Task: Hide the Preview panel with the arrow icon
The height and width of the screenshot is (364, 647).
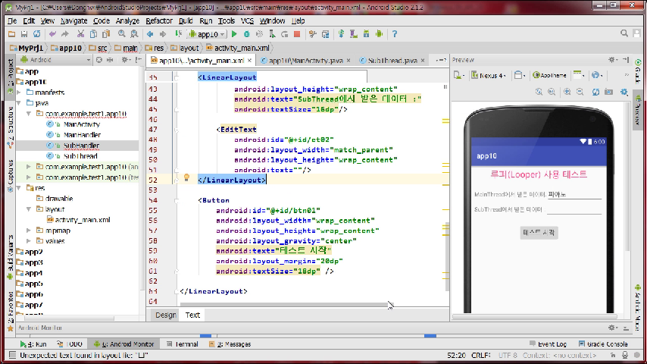Action: coord(626,60)
